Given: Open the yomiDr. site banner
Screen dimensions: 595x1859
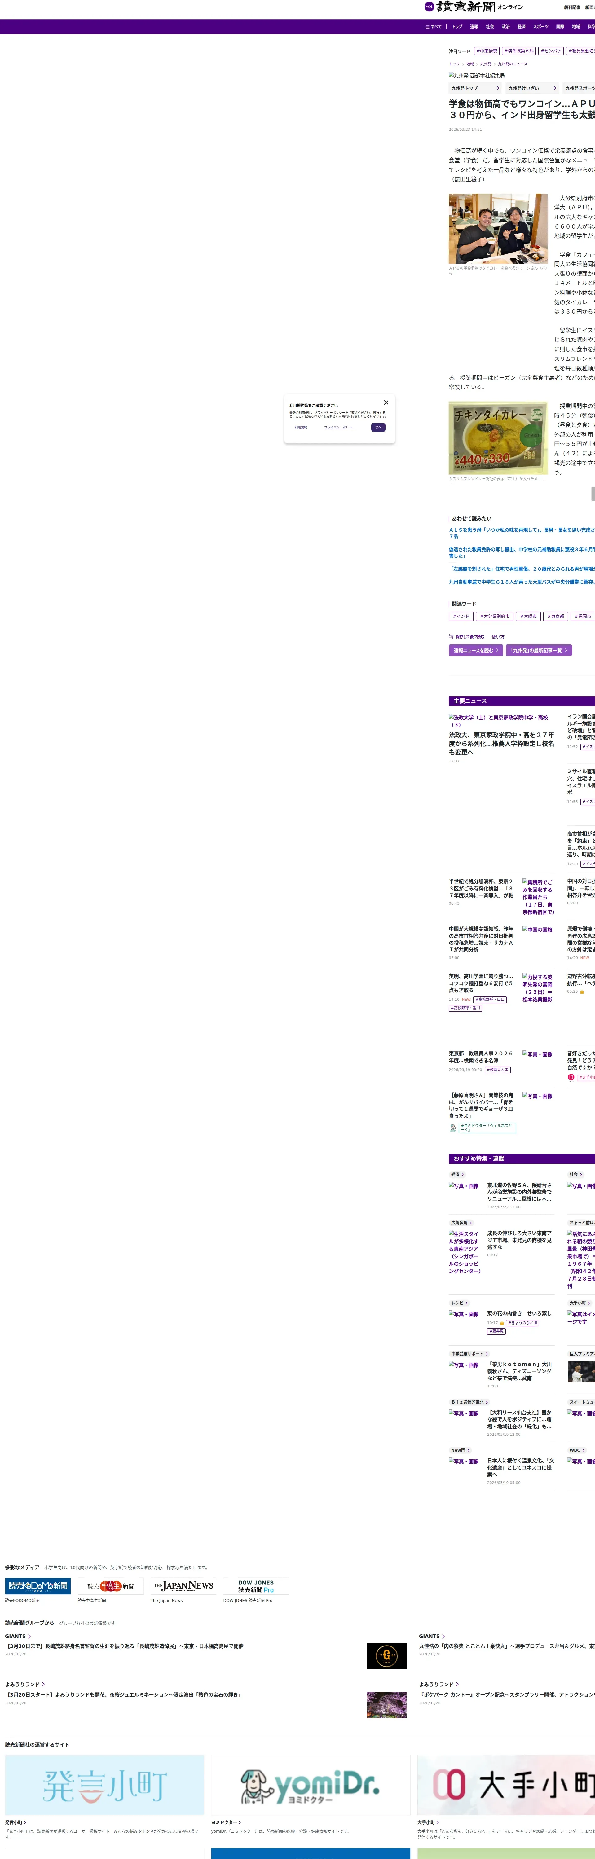Looking at the screenshot, I should 311,1785.
